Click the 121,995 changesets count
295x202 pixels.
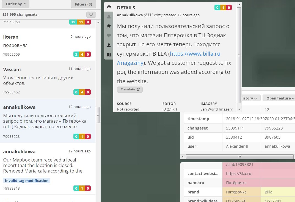[20, 15]
